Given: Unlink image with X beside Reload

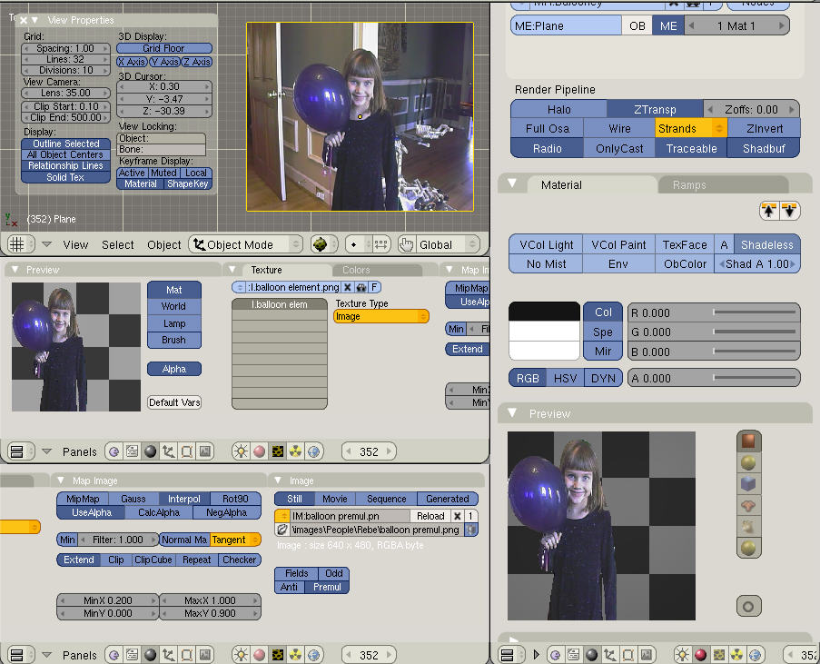Looking at the screenshot, I should click(x=458, y=516).
